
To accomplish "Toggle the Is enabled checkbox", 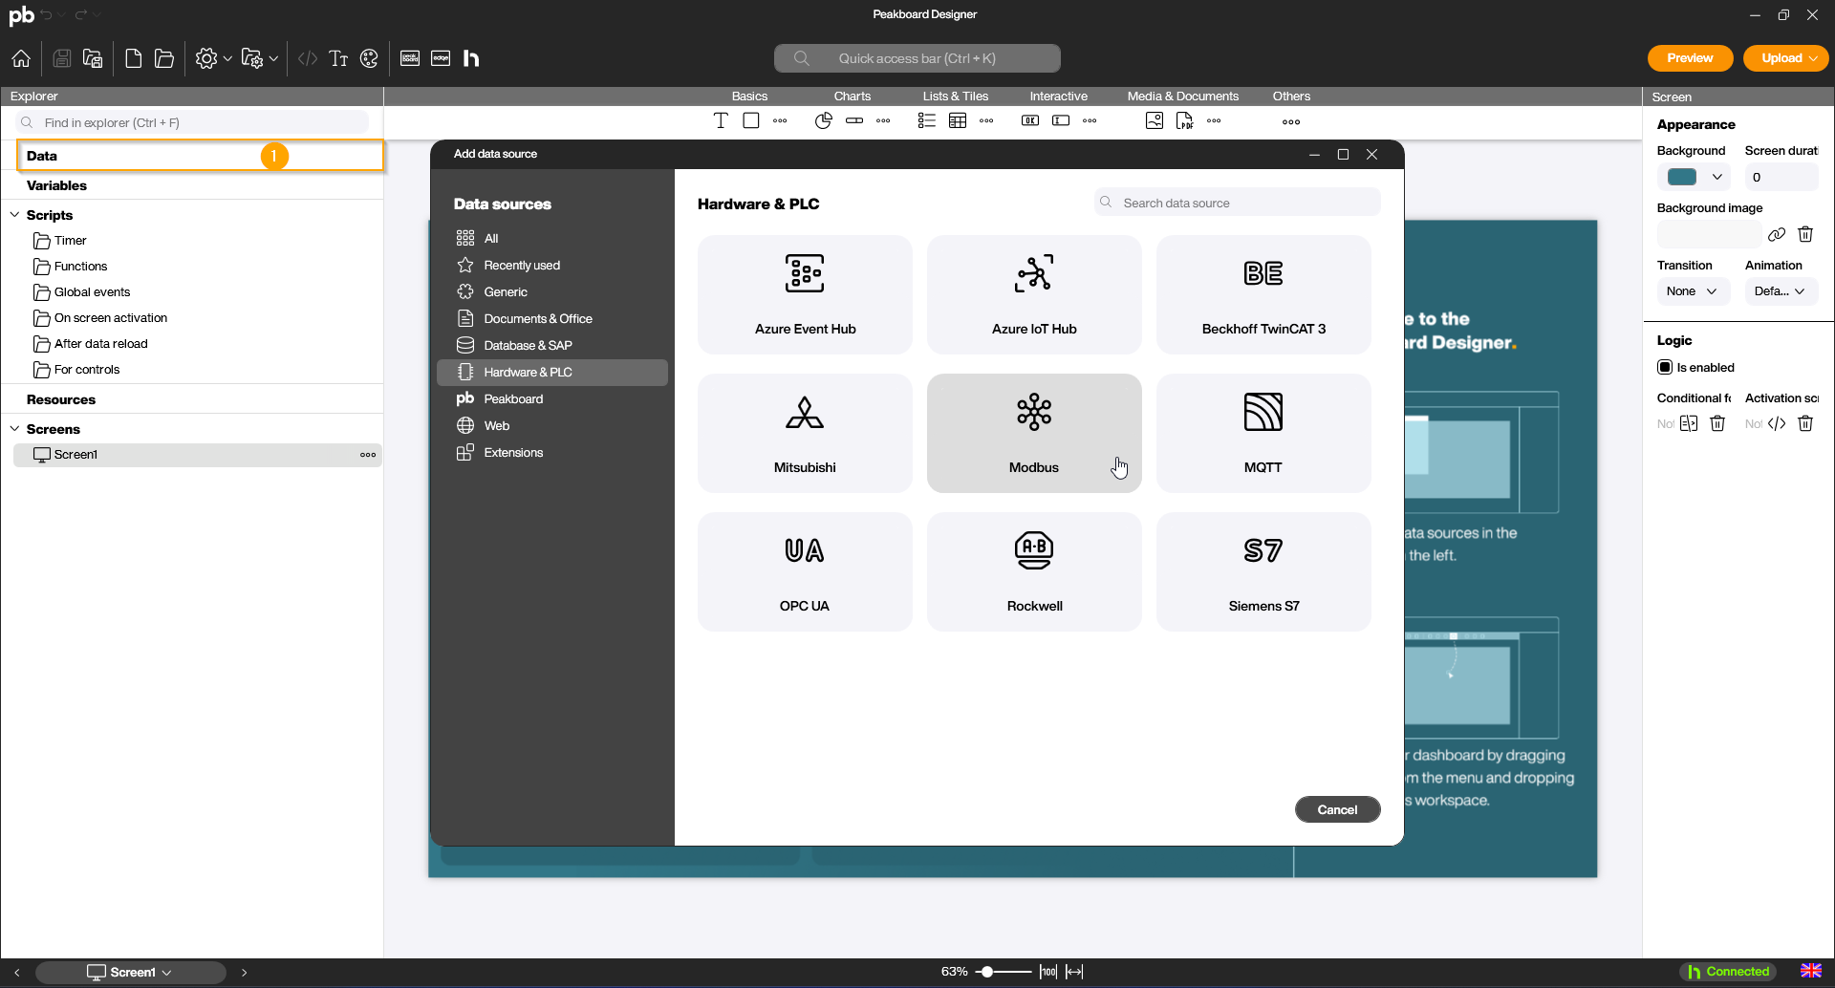I will pyautogui.click(x=1665, y=367).
